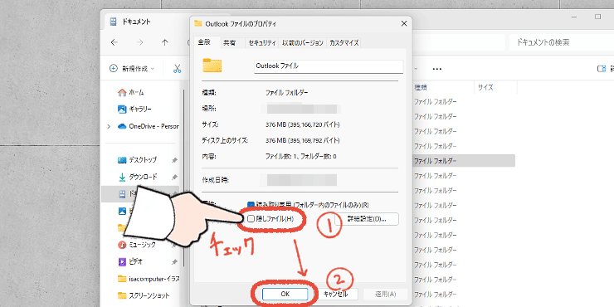Toggle the 読み取り専用 checkbox
The height and width of the screenshot is (307, 614).
(x=251, y=205)
